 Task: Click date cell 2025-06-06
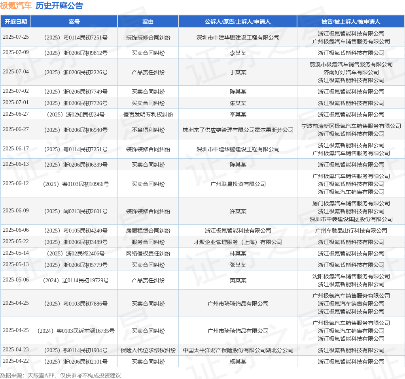click(x=16, y=230)
